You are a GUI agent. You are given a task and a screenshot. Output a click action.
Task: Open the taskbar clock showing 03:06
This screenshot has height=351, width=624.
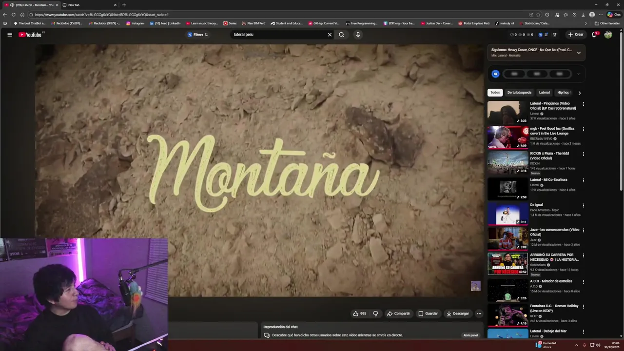tap(612, 345)
